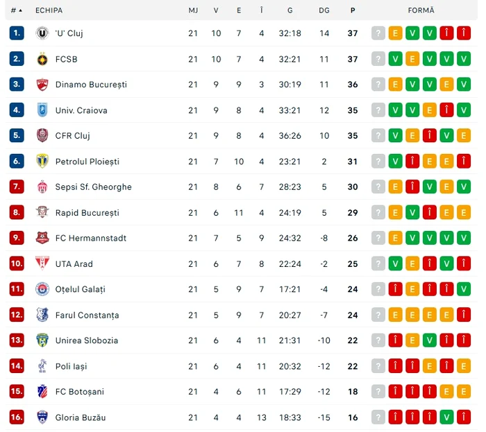The height and width of the screenshot is (432, 486).
Task: Click the MJ matches played header
Action: click(193, 10)
